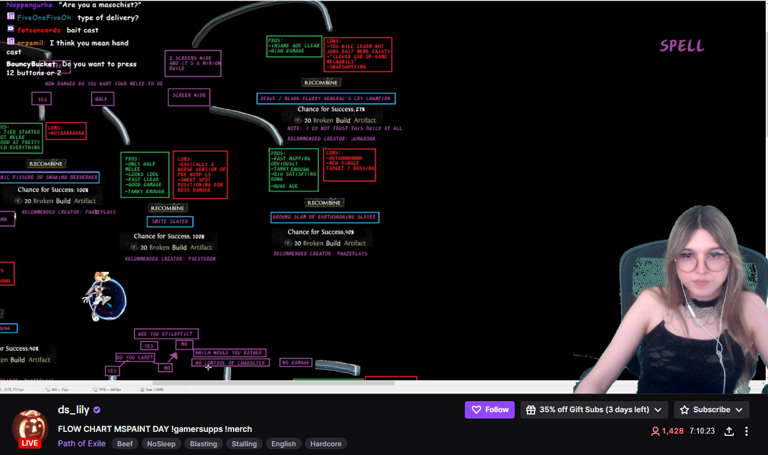The width and height of the screenshot is (768, 455).
Task: Click the SMITE SLAYER box
Action: 170,221
